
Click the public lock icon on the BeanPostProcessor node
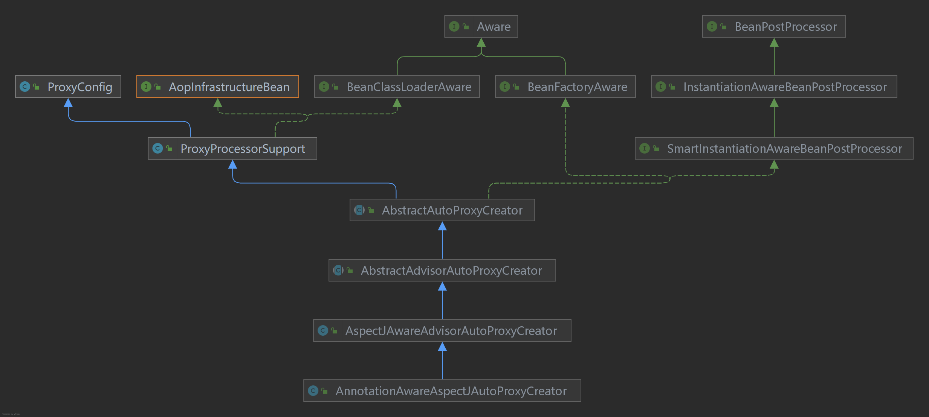point(723,26)
